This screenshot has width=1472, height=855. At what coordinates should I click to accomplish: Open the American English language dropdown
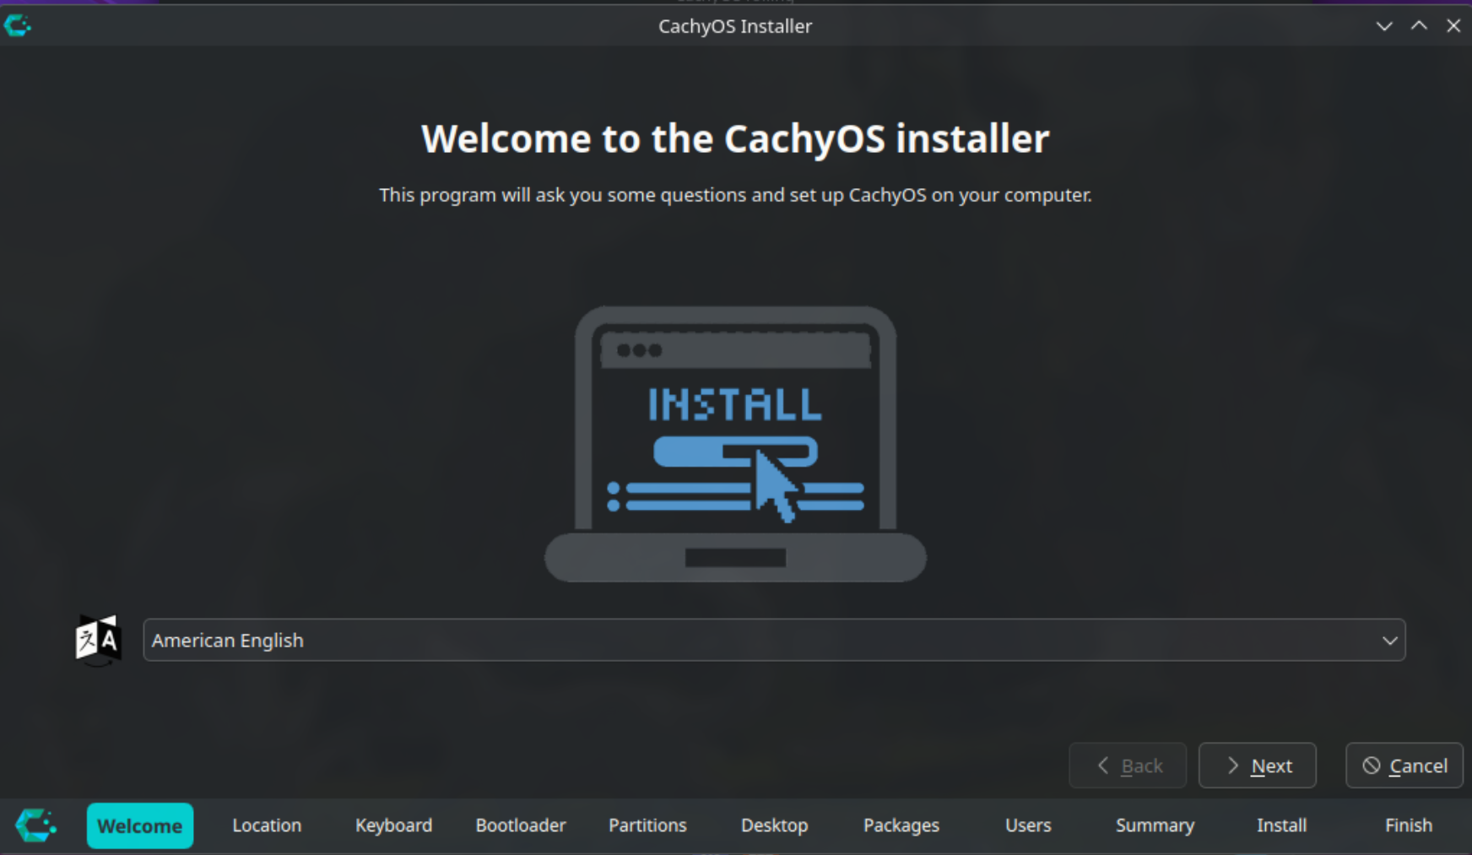click(774, 640)
